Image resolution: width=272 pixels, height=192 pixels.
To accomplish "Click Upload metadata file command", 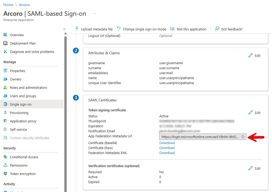I will (x=94, y=29).
